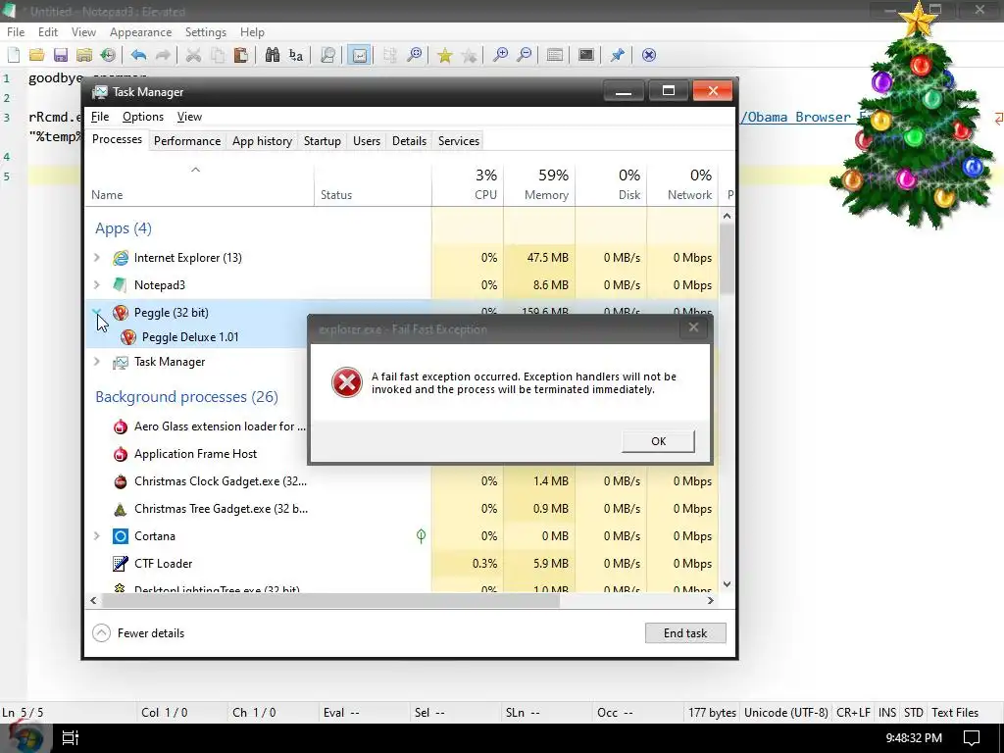Click Internet Explorer icon in process list
The image size is (1004, 753).
(x=121, y=258)
